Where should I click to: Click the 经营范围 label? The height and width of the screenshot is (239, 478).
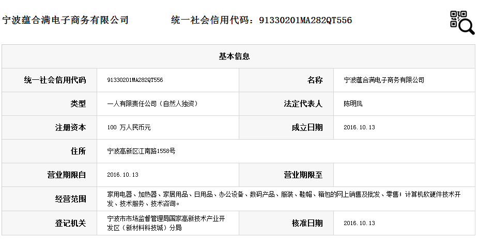click(x=70, y=199)
